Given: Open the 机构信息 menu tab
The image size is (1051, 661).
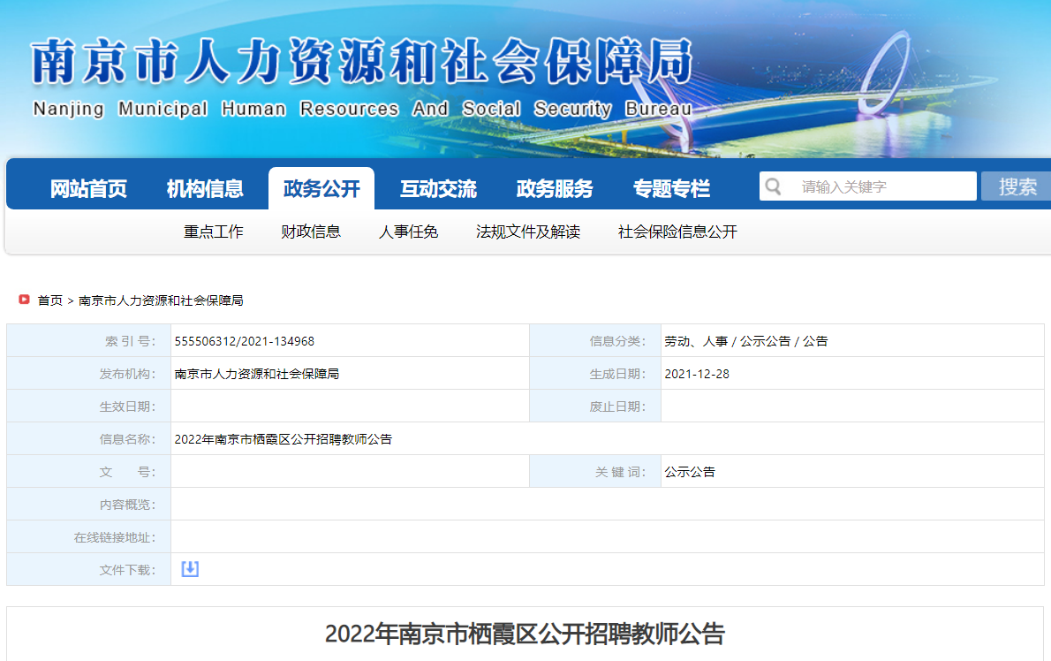Looking at the screenshot, I should pos(205,188).
